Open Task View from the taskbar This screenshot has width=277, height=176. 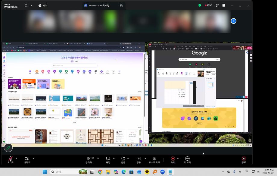coord(92,172)
